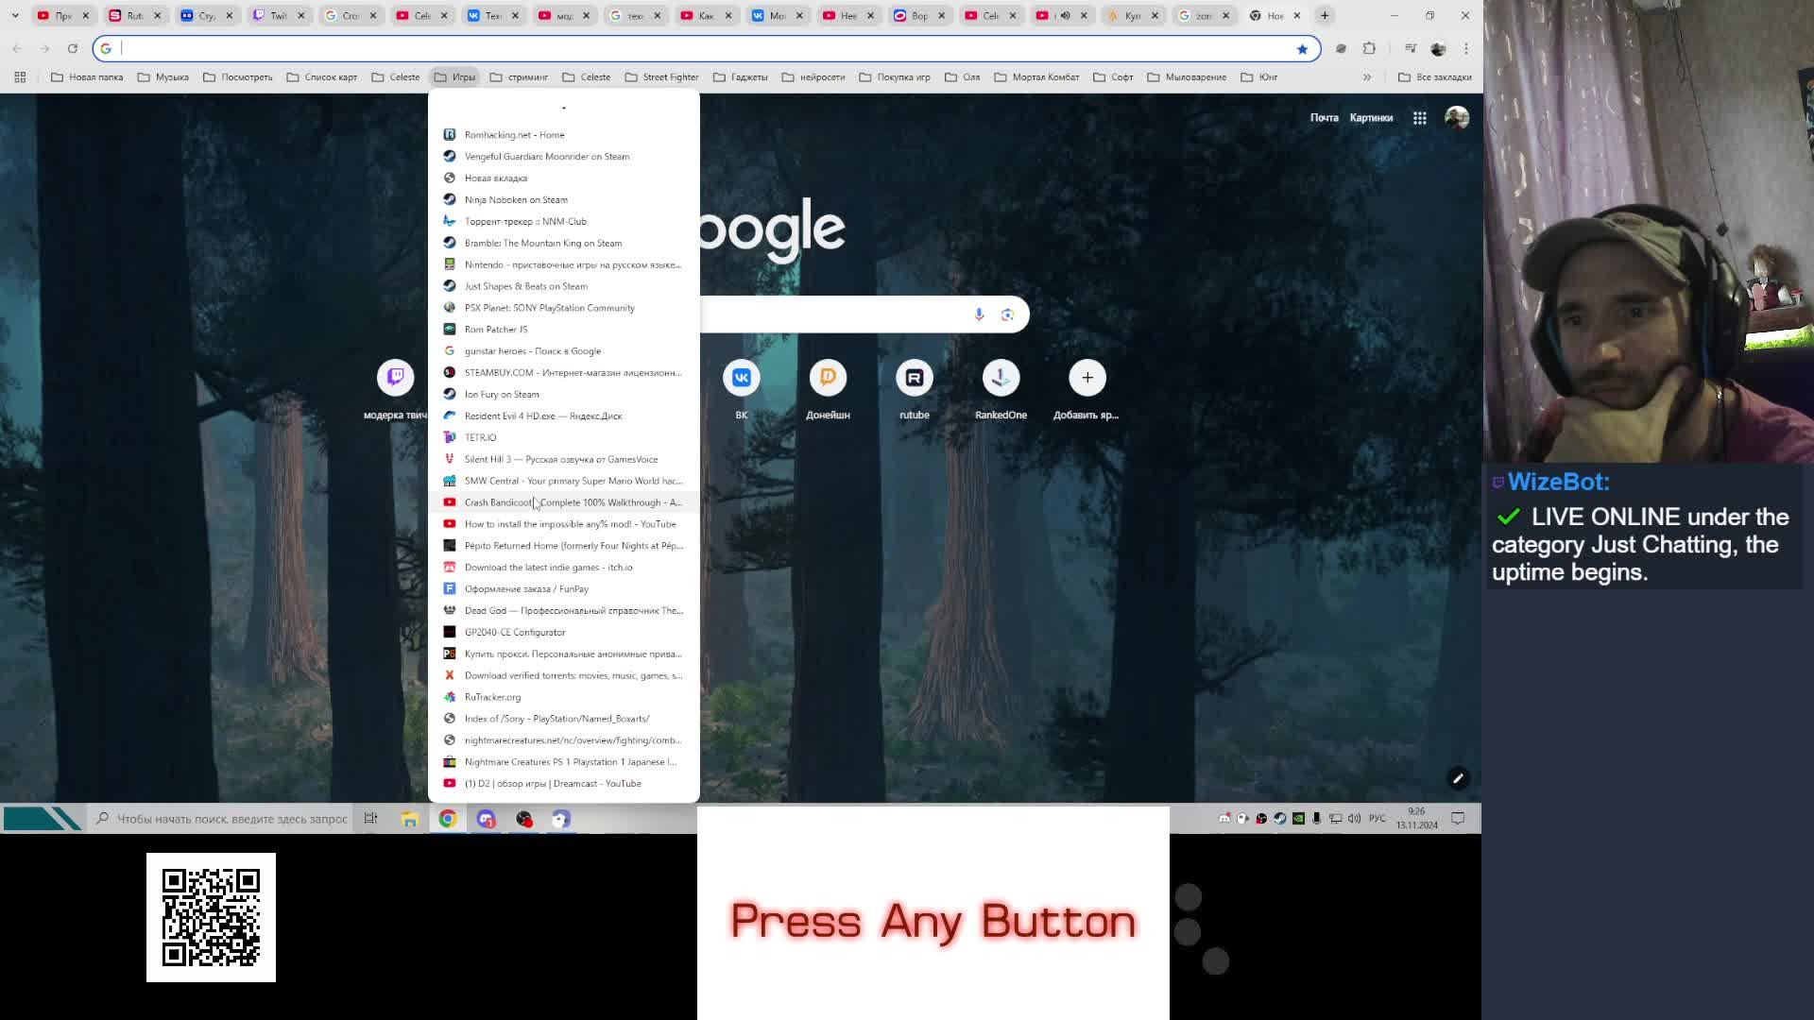Screen dimensions: 1814x1020
Task: Open the rutube shortcut tile
Action: click(x=914, y=379)
